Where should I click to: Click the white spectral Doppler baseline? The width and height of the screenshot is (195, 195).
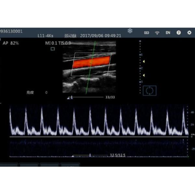tap(97, 137)
